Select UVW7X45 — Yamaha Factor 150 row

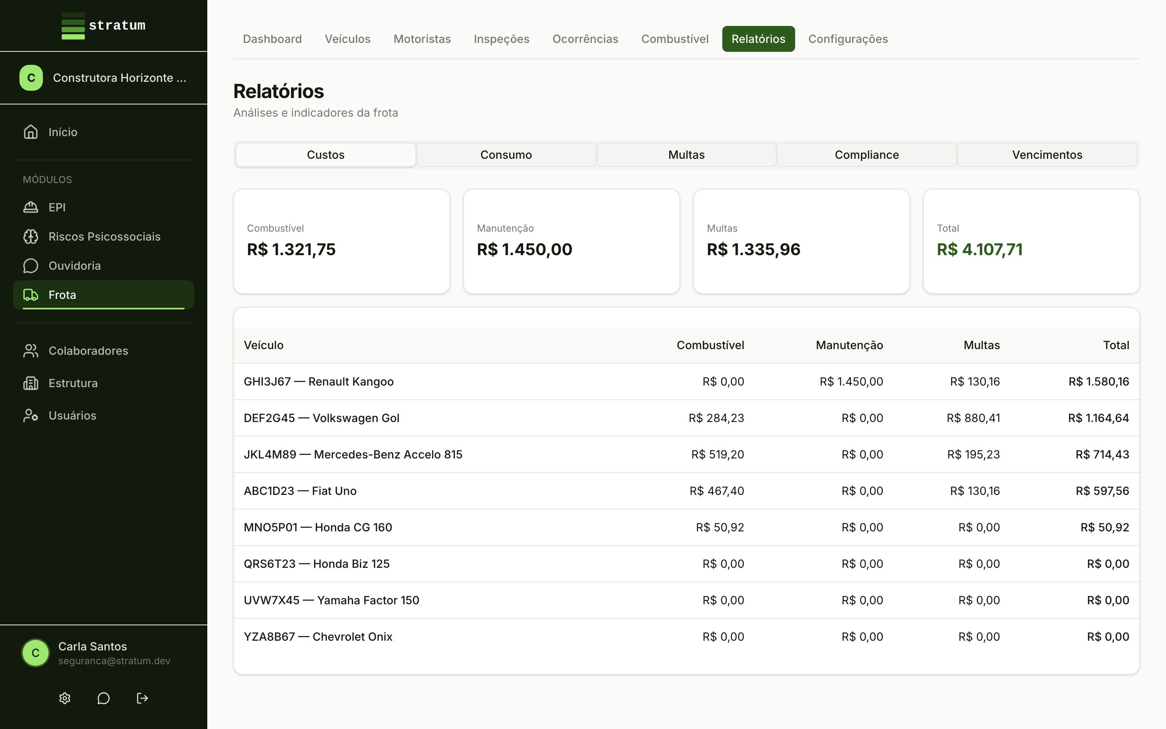pyautogui.click(x=686, y=600)
